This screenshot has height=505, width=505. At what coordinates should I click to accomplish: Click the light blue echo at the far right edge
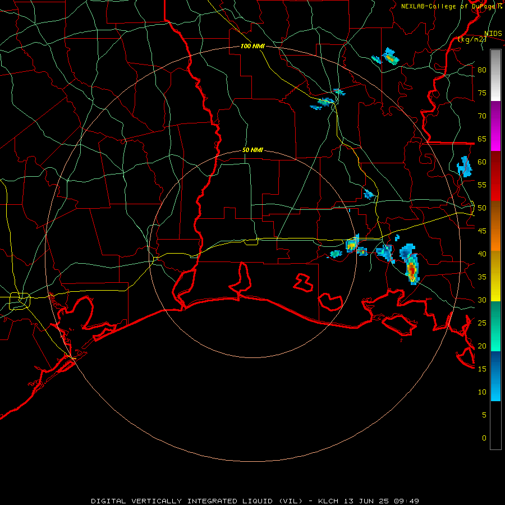pos(465,167)
